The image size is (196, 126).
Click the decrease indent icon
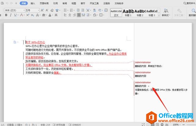(x=78, y=10)
